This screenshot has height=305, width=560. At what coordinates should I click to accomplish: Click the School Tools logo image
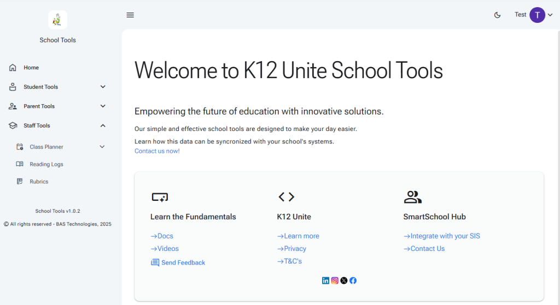coord(57,20)
